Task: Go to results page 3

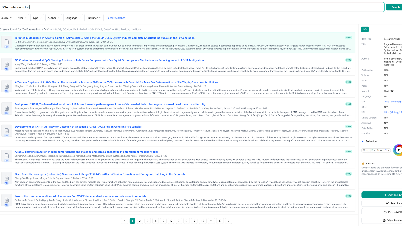Action: point(148,221)
